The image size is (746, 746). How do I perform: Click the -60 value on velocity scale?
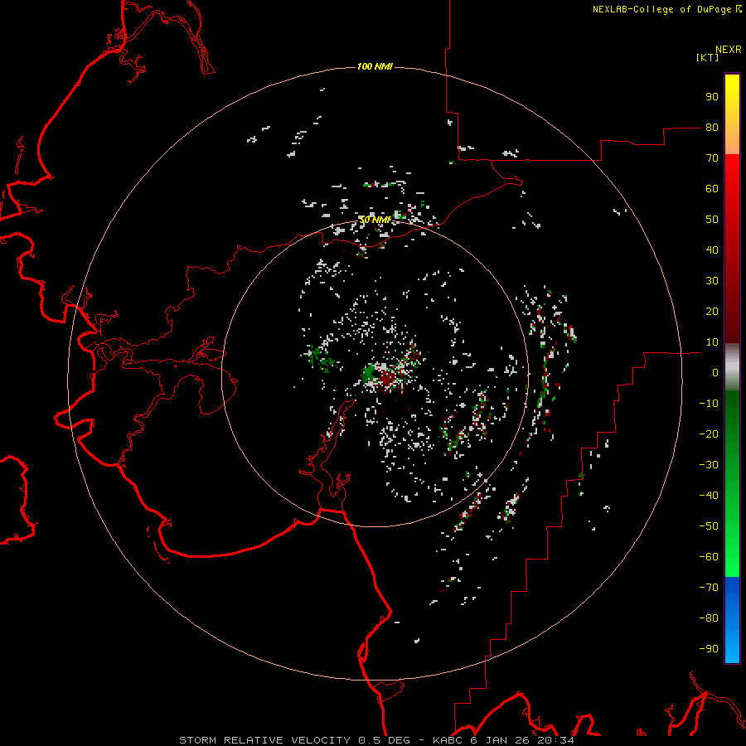point(709,557)
